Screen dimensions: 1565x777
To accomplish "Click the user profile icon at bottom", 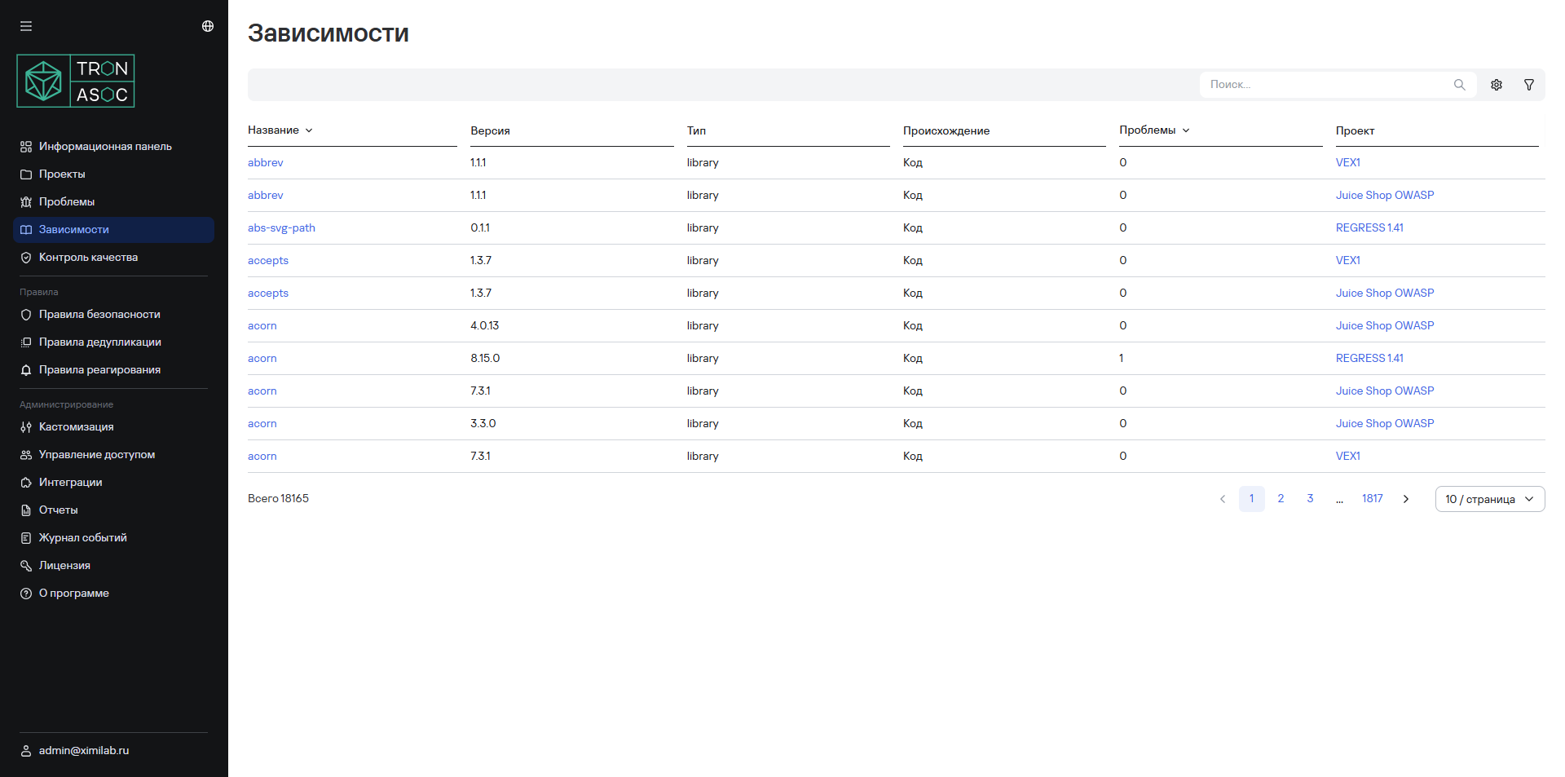I will [26, 751].
